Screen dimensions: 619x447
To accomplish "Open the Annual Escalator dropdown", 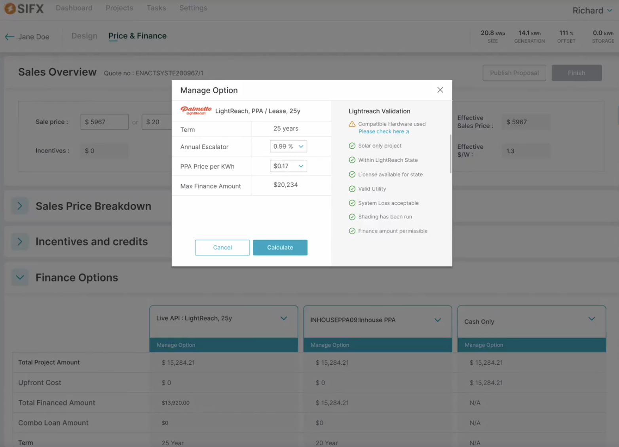I will point(288,146).
